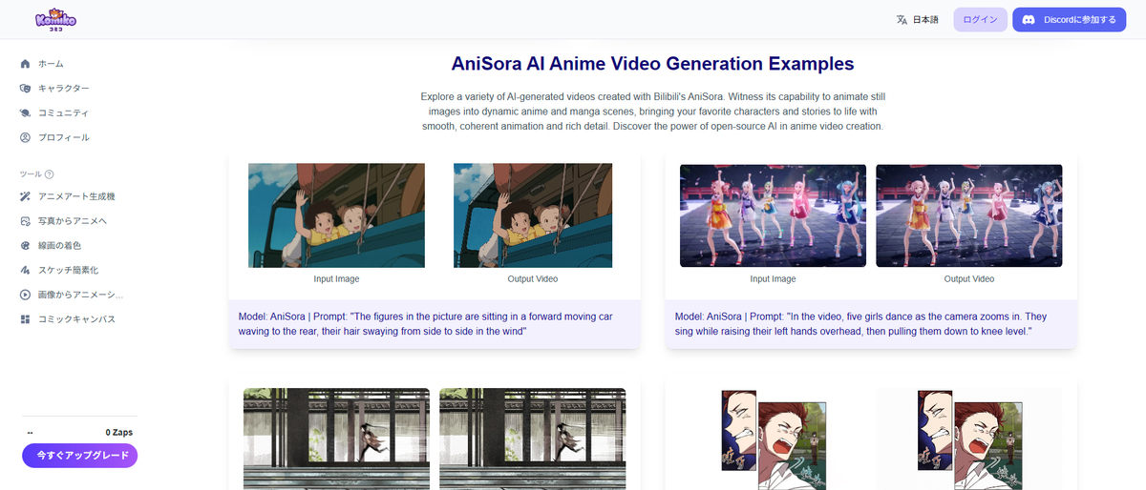
Task: Play the five dancing girls output video
Action: point(969,215)
